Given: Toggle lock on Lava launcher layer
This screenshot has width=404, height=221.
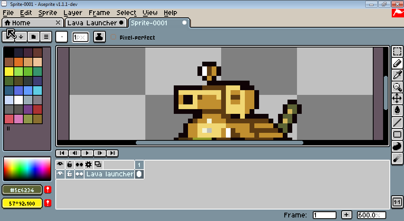Looking at the screenshot, I should point(70,174).
